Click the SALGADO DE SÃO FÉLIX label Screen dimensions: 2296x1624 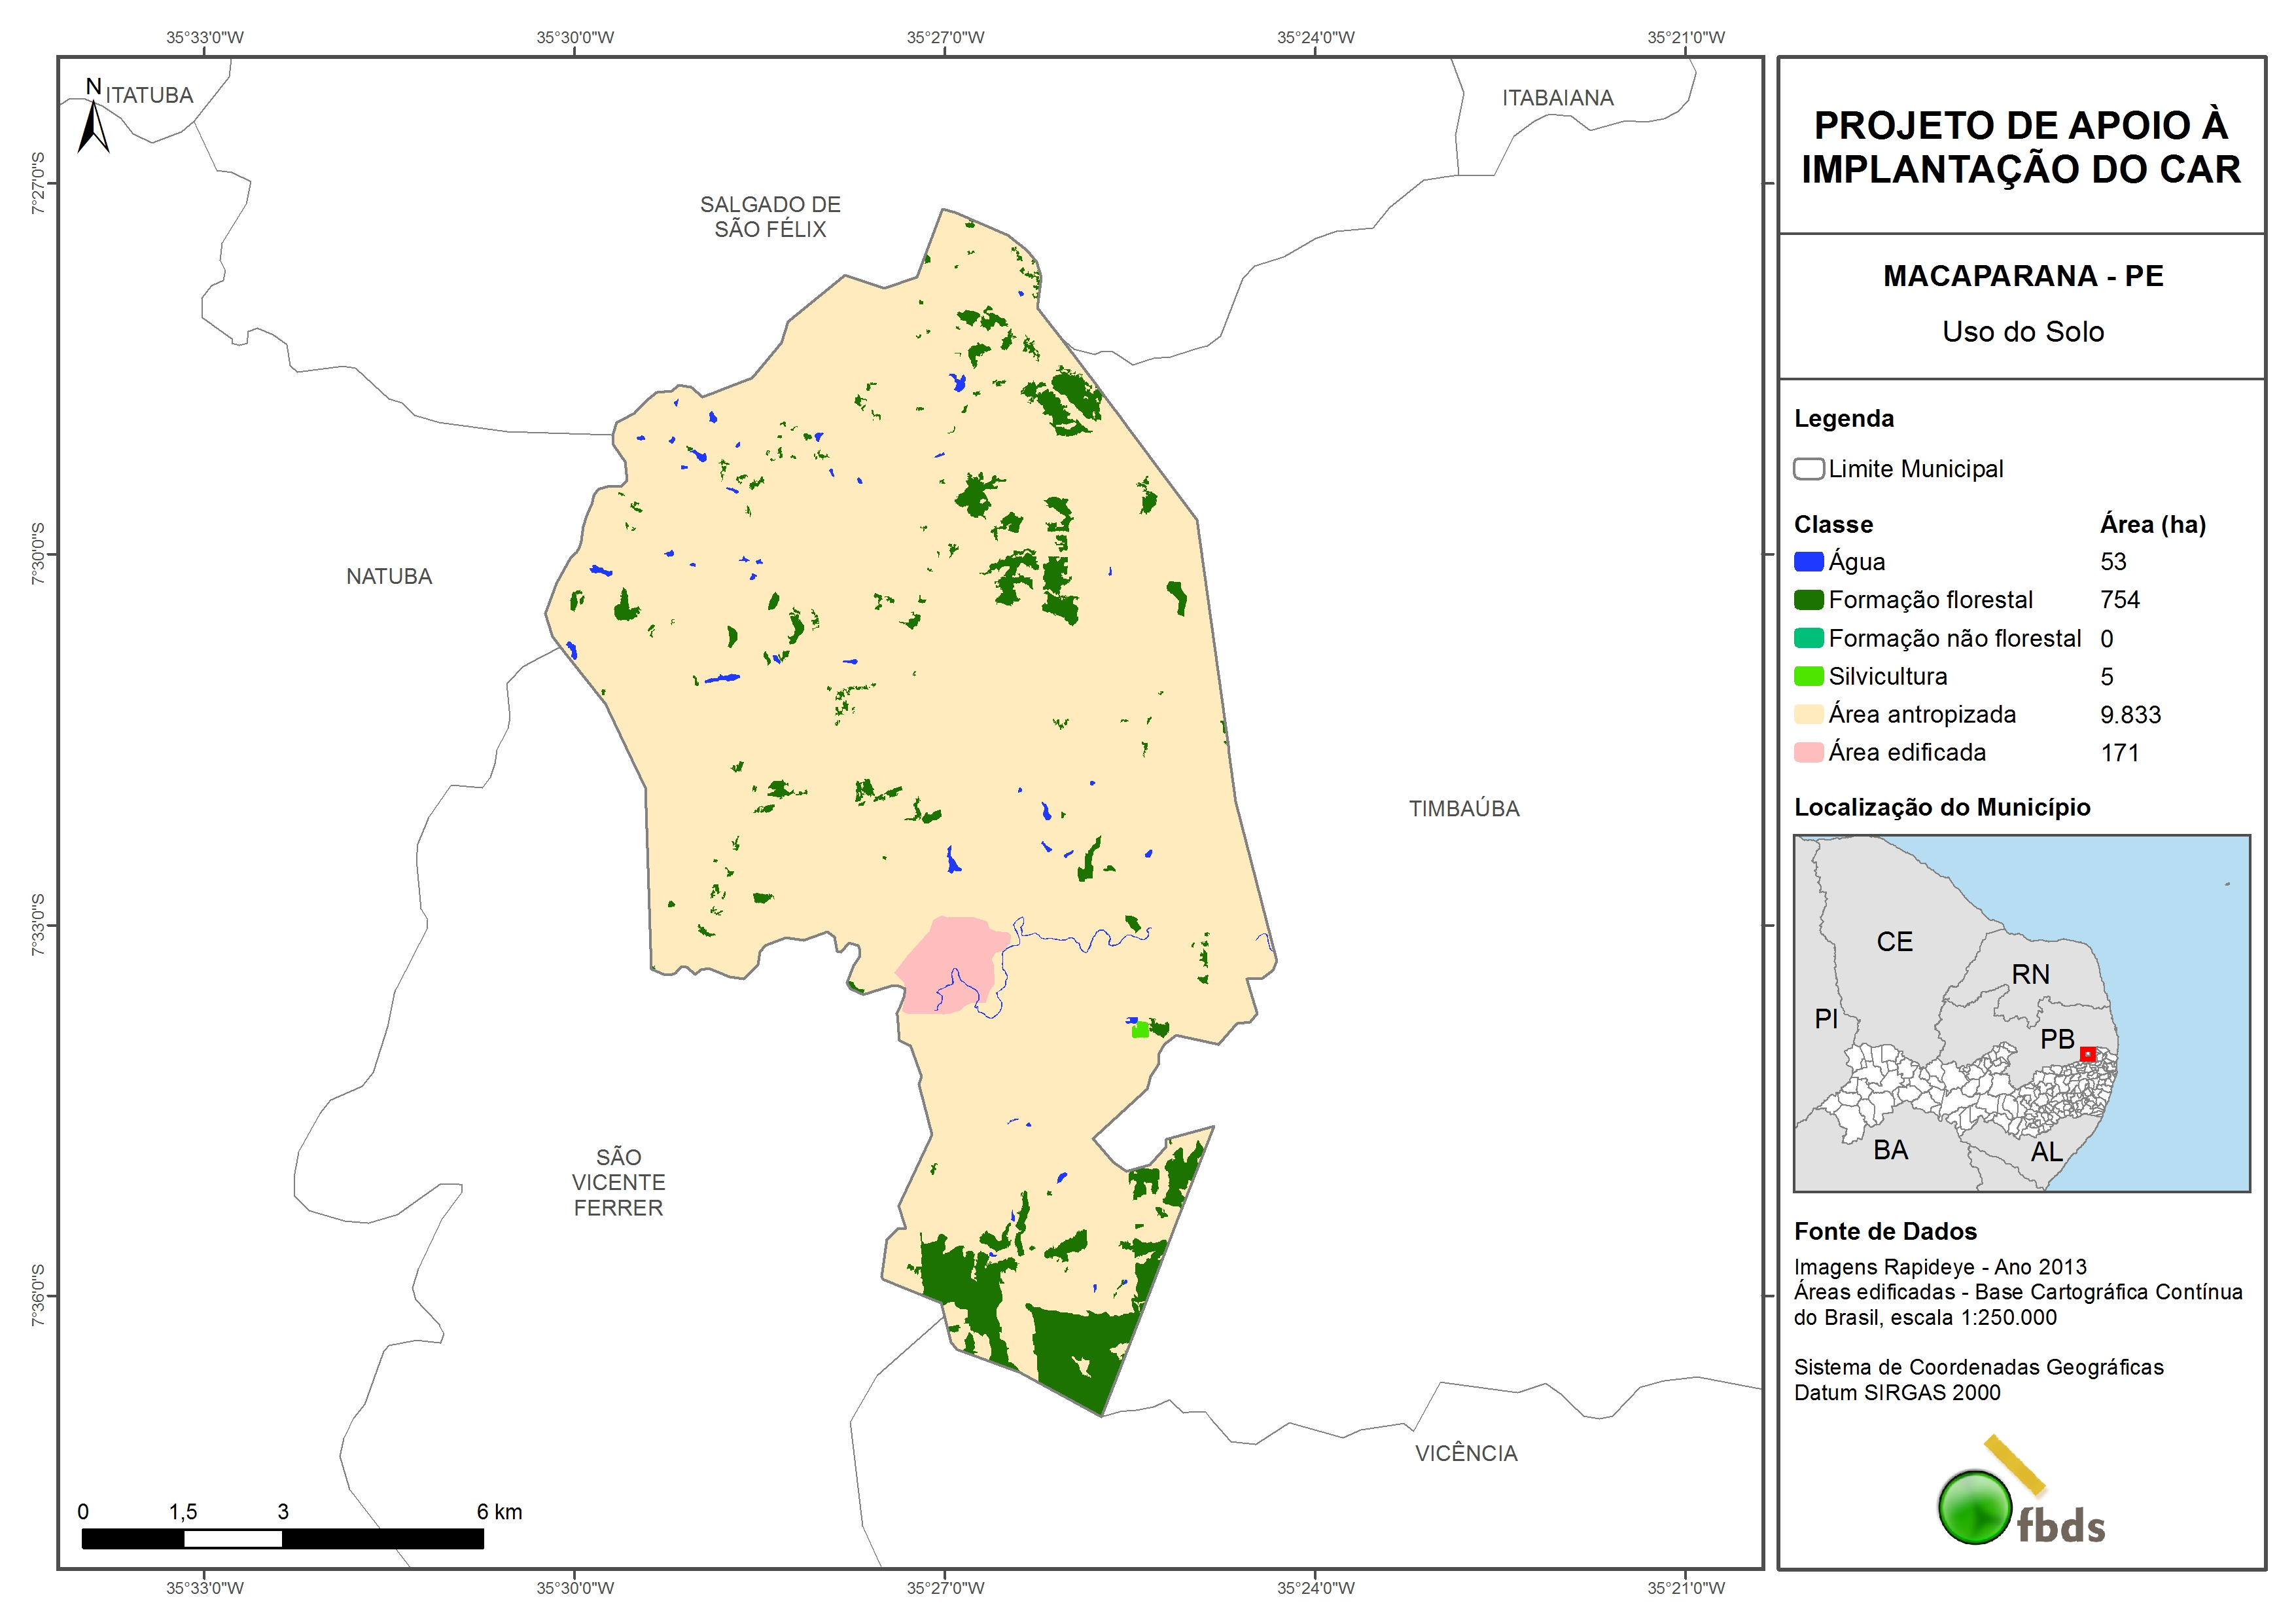click(x=770, y=217)
